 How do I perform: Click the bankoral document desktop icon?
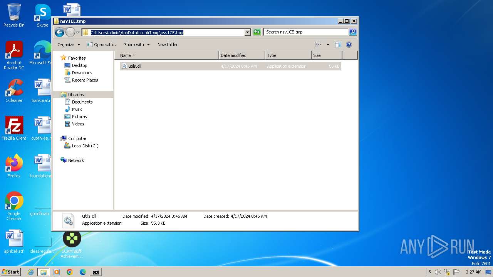[x=41, y=91]
